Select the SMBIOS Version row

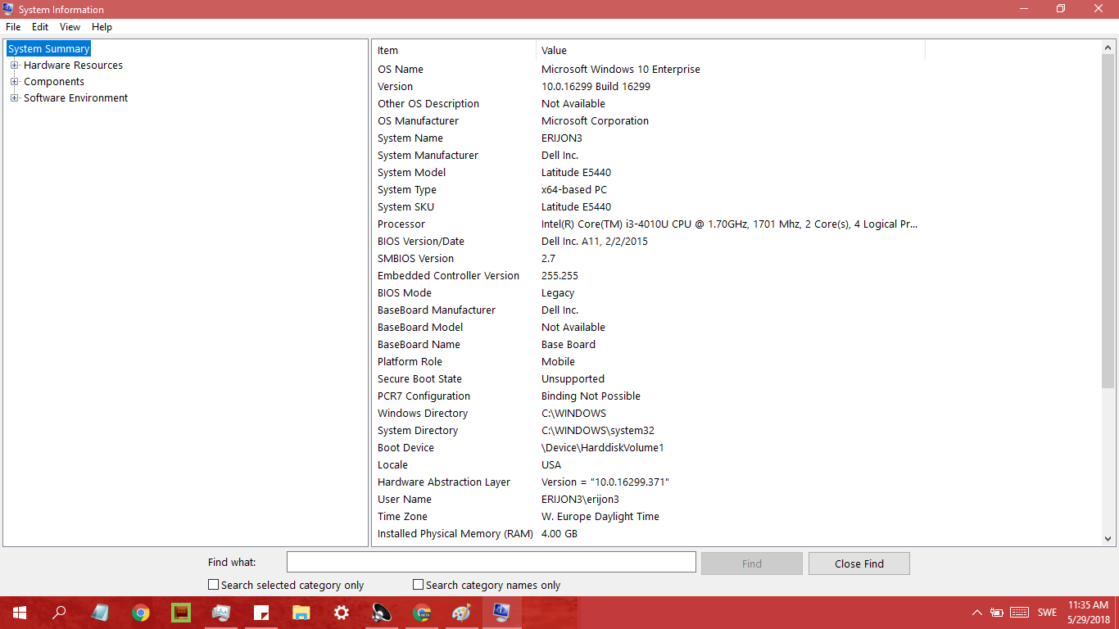649,259
